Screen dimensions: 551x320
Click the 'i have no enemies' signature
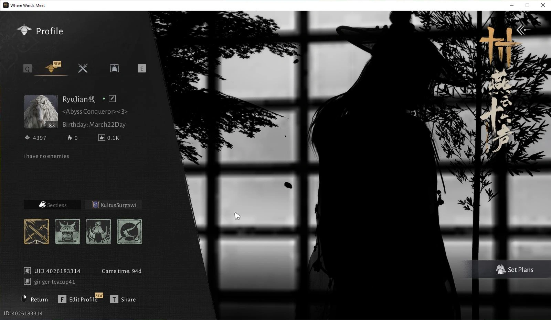pyautogui.click(x=46, y=156)
